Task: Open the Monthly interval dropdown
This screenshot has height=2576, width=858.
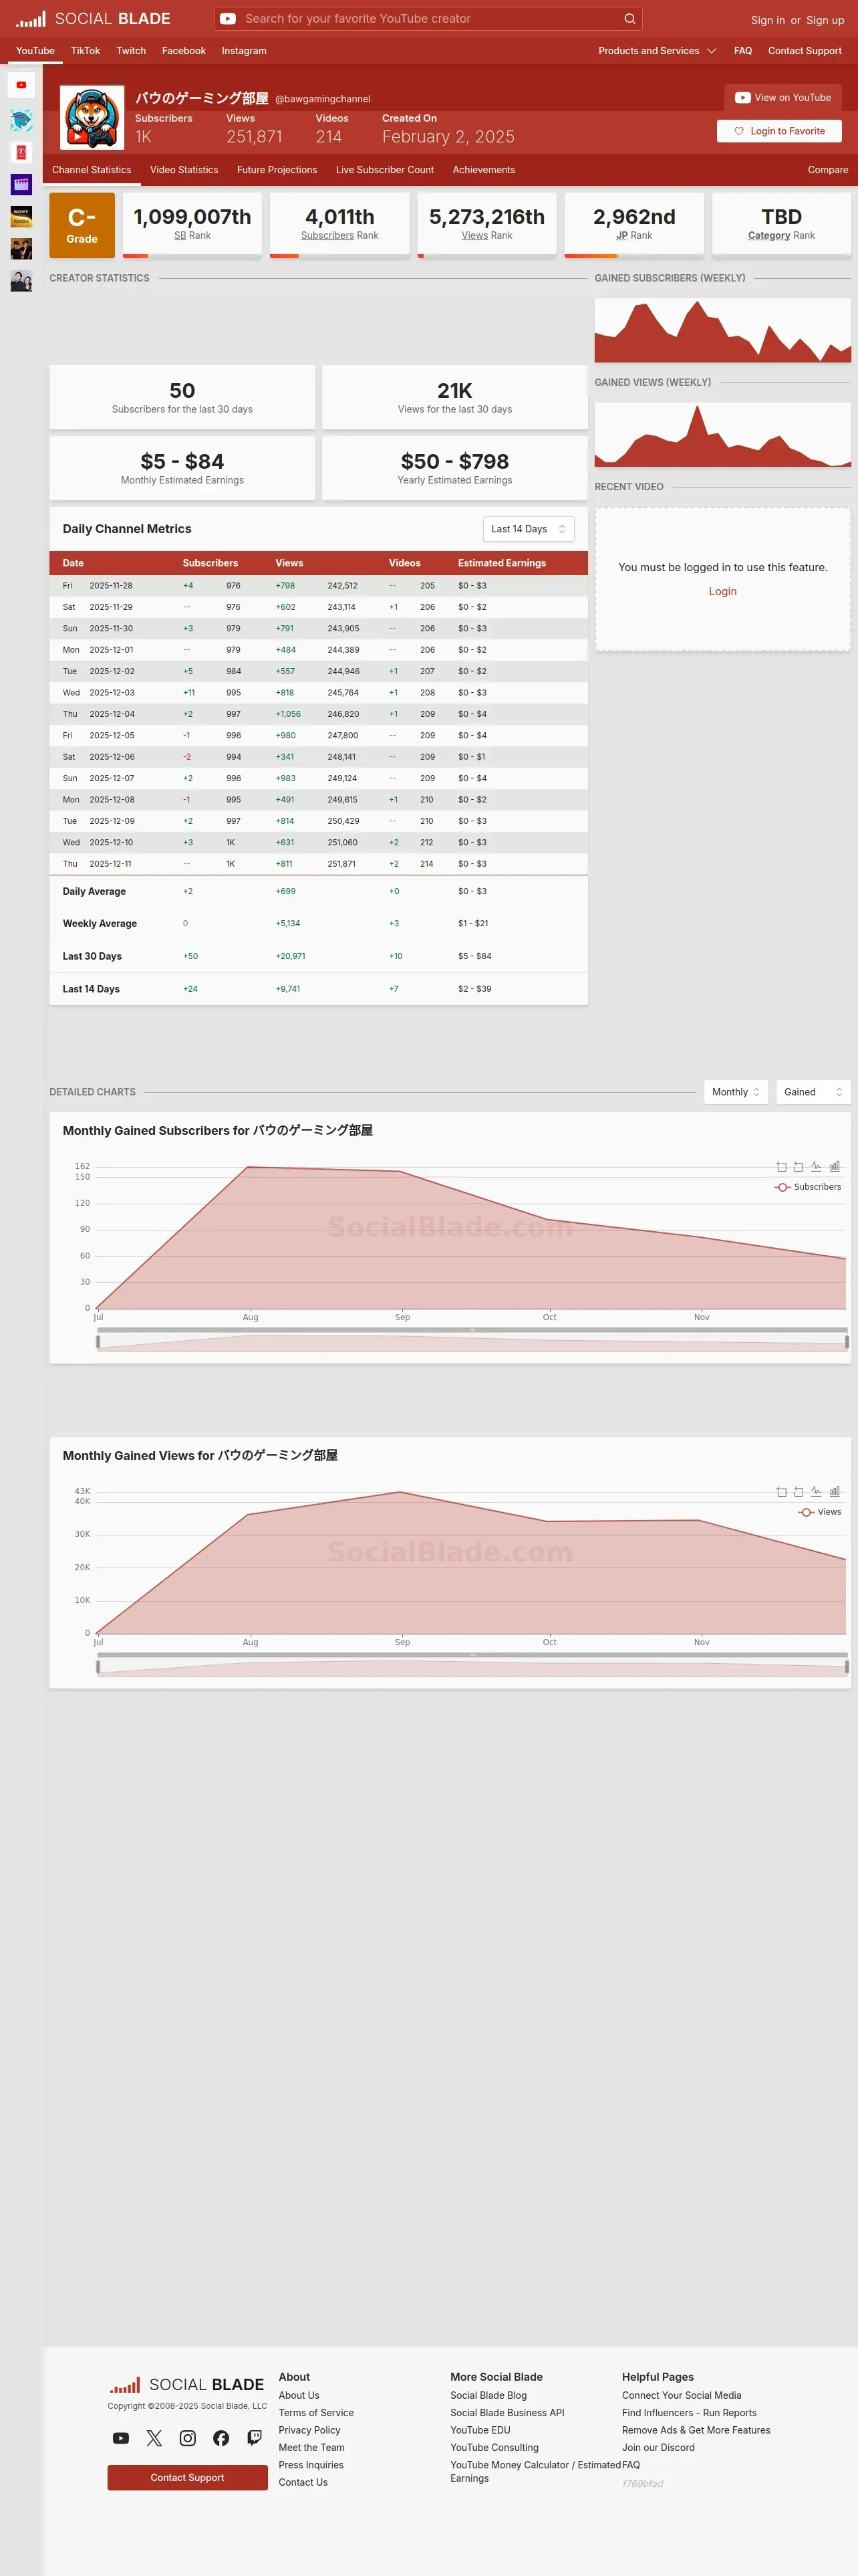Action: 736,1092
